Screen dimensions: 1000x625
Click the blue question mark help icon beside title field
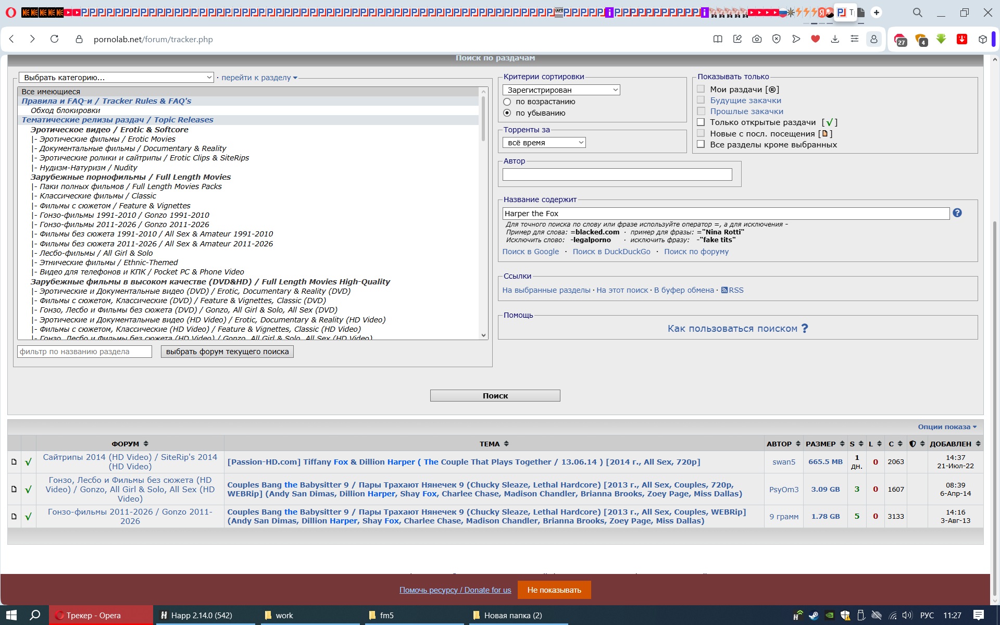pos(957,213)
